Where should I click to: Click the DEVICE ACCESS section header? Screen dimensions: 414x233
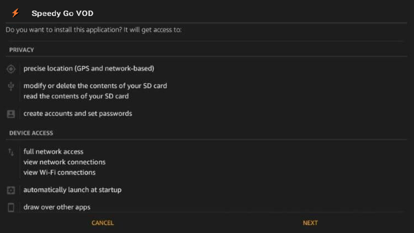point(31,133)
